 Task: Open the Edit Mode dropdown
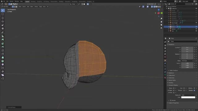pos(6,6)
